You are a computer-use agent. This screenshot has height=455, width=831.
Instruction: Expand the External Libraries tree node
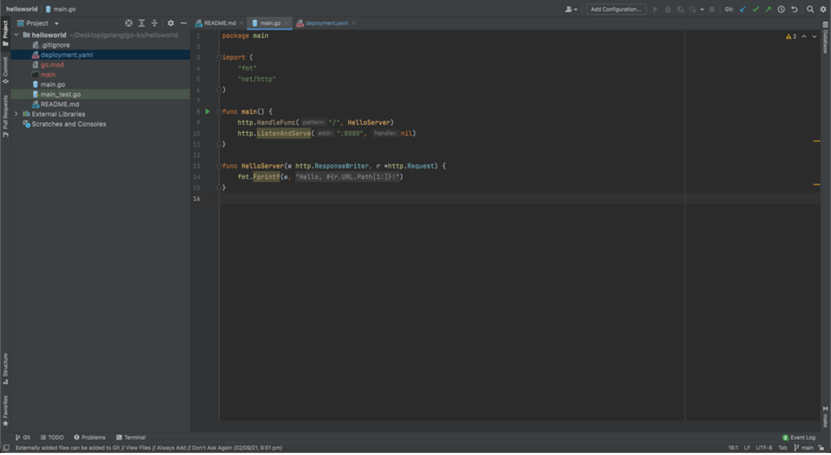(17, 114)
